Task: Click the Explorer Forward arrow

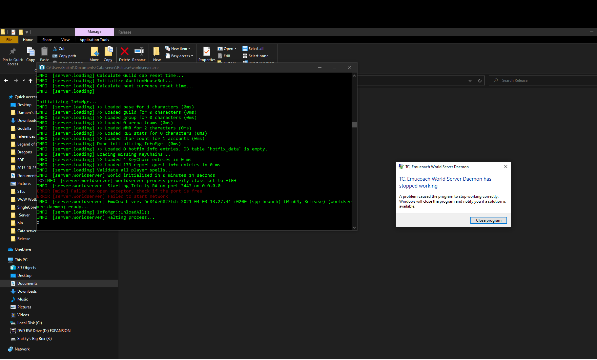Action: tap(16, 80)
